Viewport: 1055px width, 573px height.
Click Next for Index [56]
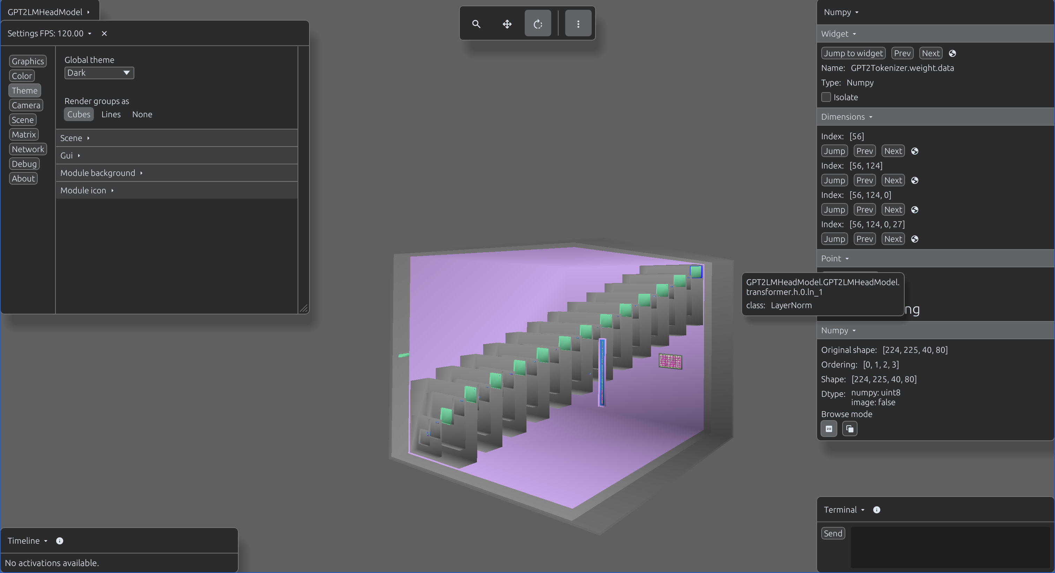[x=893, y=151]
